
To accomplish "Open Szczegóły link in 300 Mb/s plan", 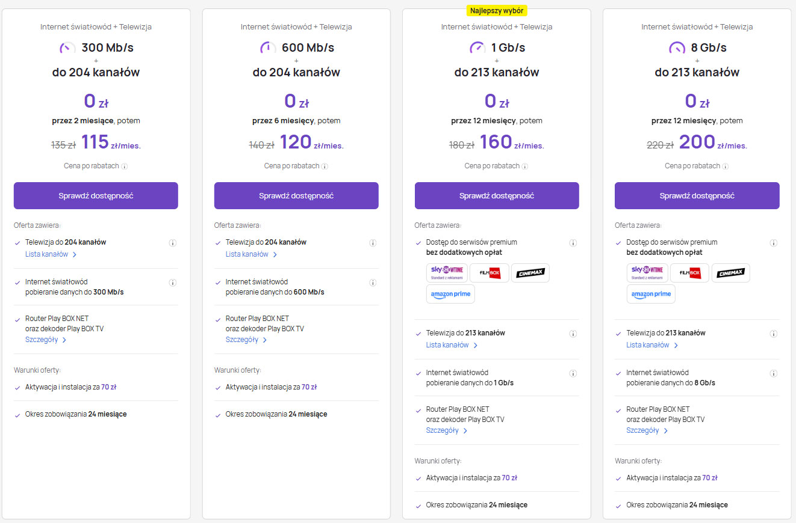I will (45, 340).
